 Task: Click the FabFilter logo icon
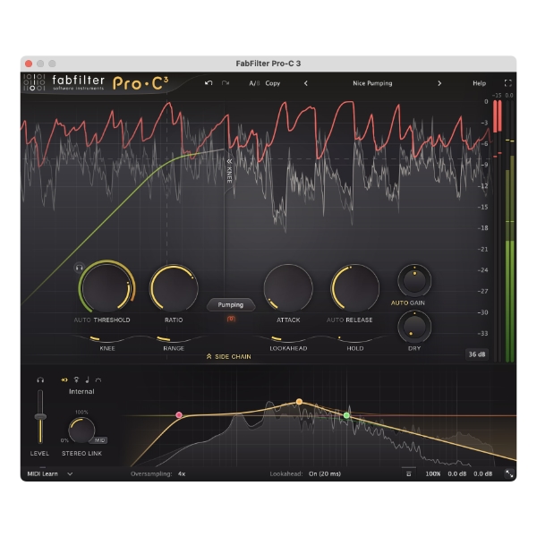pyautogui.click(x=34, y=82)
